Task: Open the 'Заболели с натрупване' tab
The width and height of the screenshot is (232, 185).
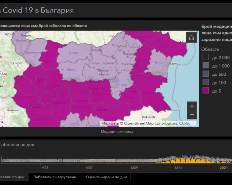Action: [55, 177]
